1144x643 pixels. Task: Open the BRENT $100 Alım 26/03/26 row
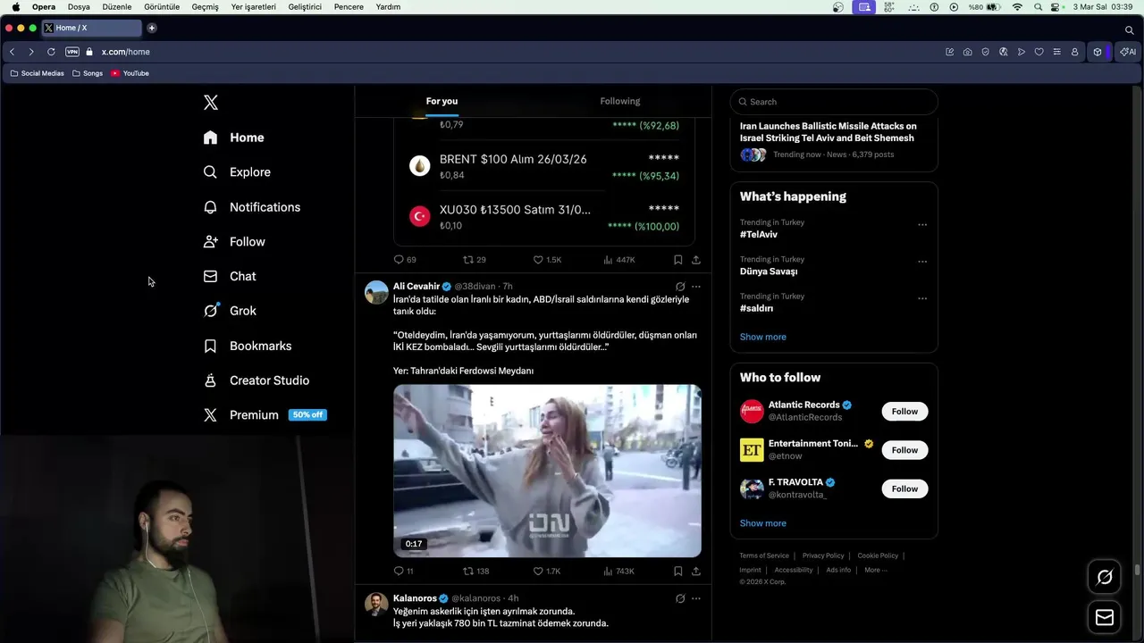click(544, 167)
